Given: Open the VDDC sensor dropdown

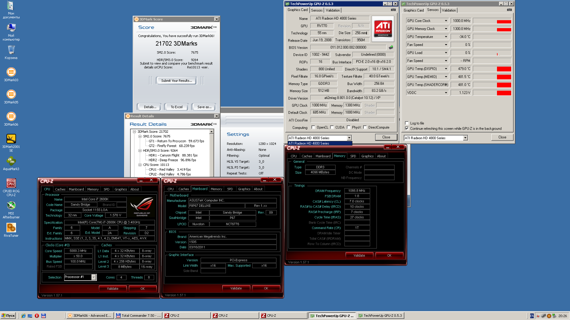Looking at the screenshot, I should [446, 93].
